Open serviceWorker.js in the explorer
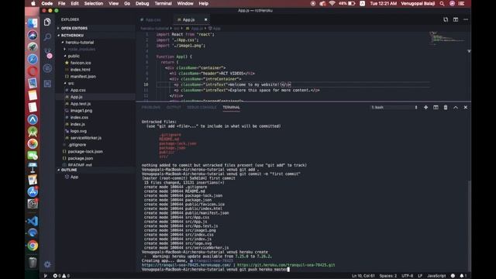 (x=86, y=138)
